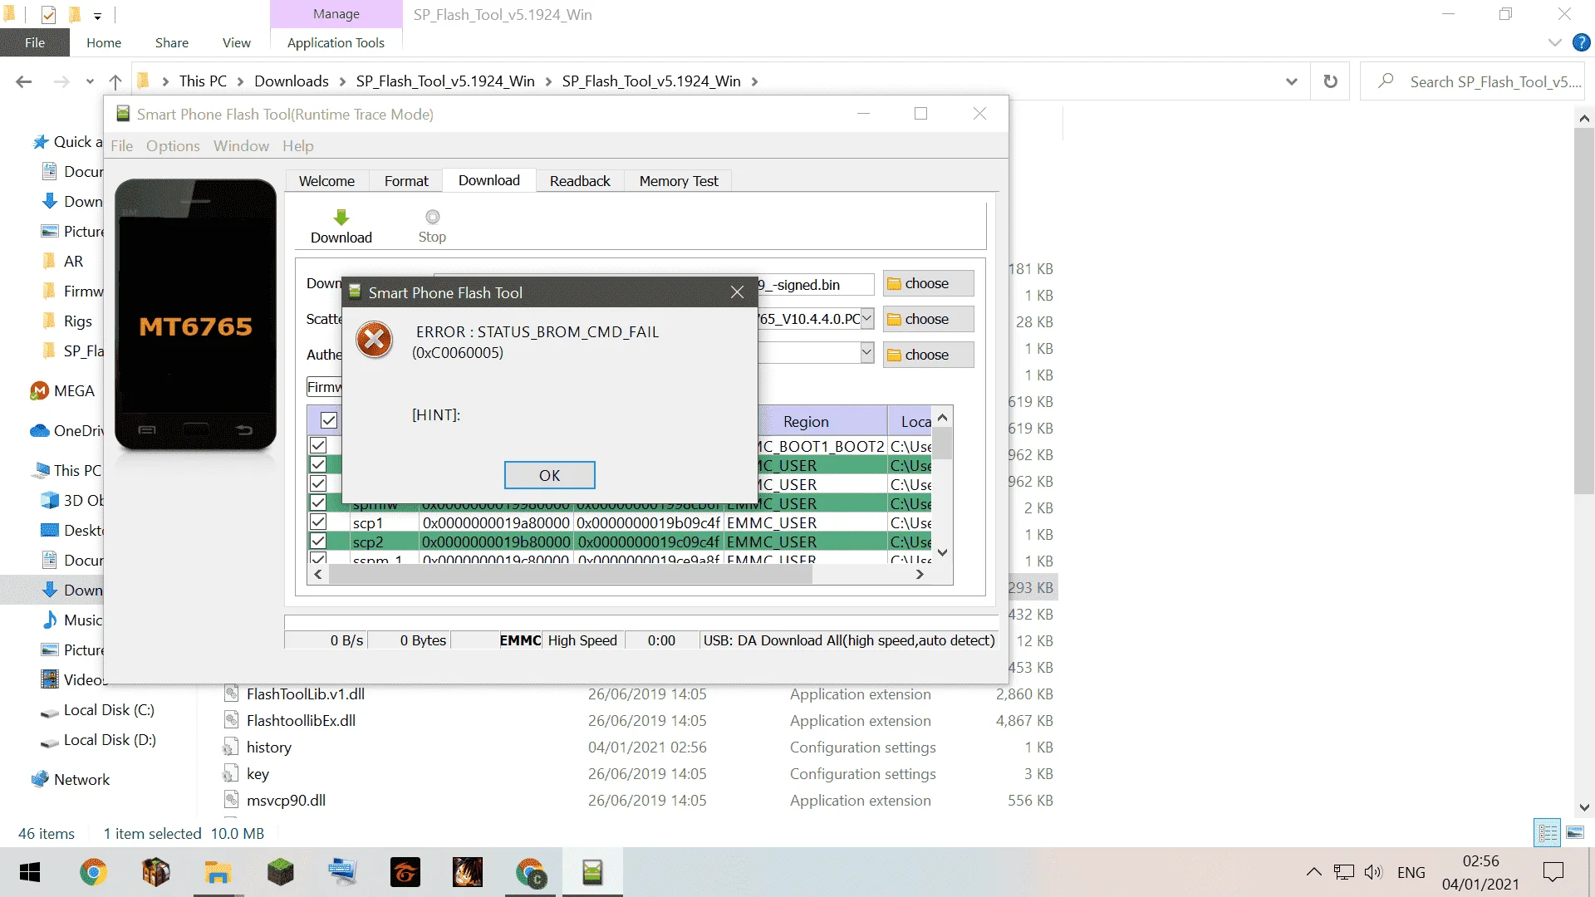Open the Rigs folder in sidebar
This screenshot has width=1595, height=897.
pyautogui.click(x=77, y=321)
